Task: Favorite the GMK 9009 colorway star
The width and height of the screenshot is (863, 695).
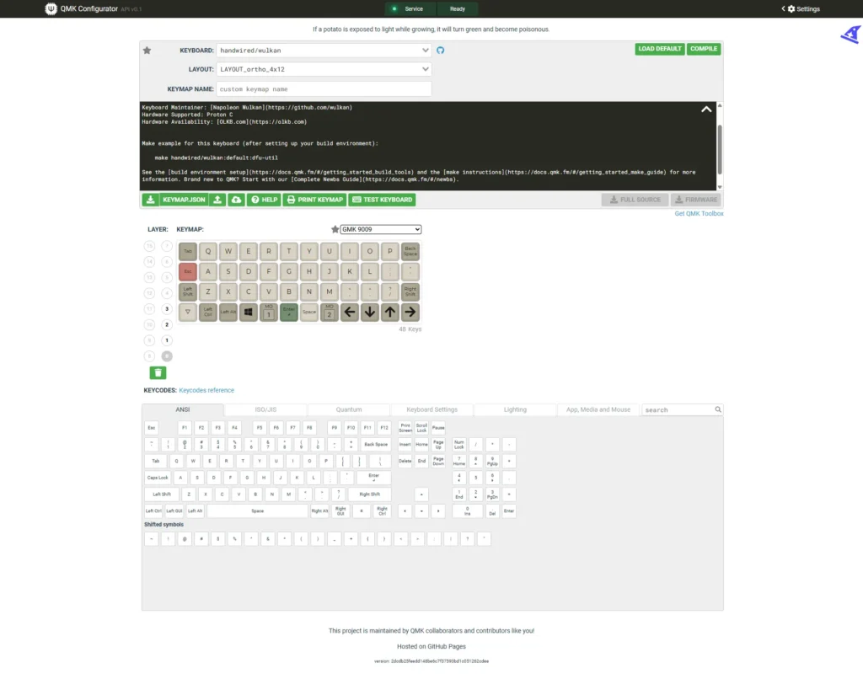Action: tap(335, 229)
